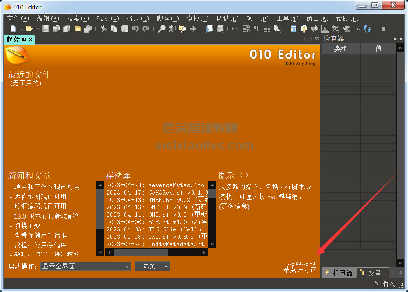Close the 起始页 tab
This screenshot has width=408, height=292.
pyautogui.click(x=30, y=40)
